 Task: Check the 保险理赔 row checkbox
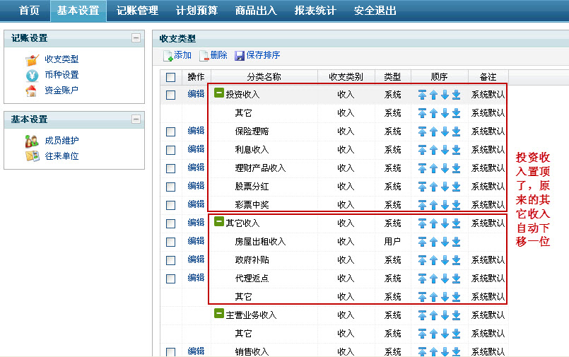[170, 131]
